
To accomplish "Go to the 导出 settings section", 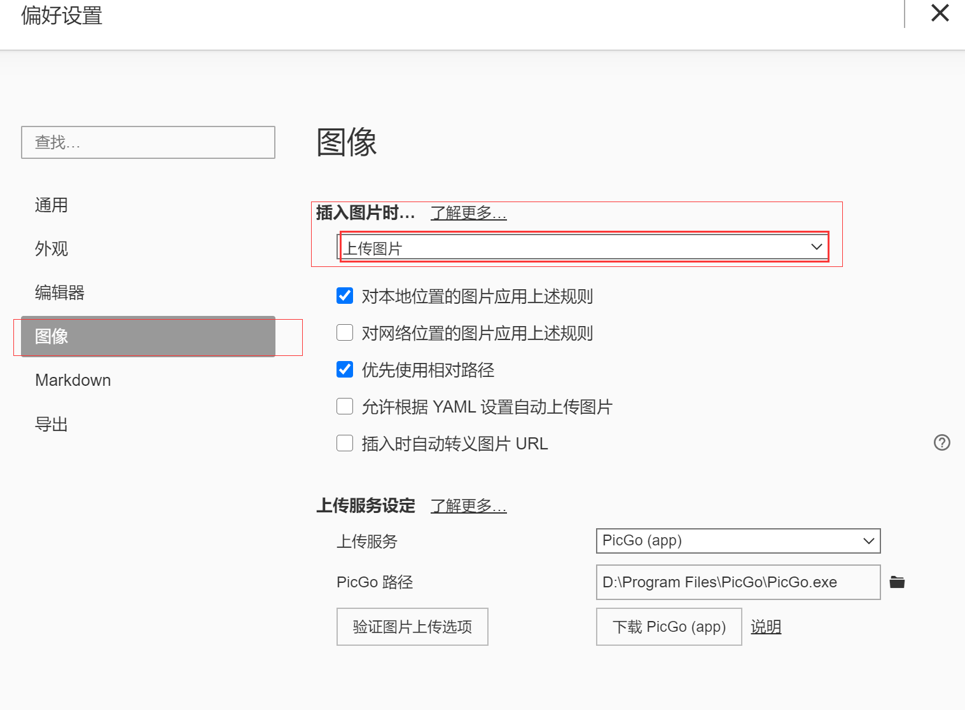I will tap(52, 424).
